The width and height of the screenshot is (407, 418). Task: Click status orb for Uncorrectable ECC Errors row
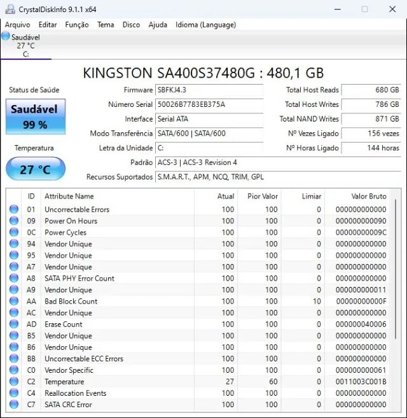[x=14, y=358]
